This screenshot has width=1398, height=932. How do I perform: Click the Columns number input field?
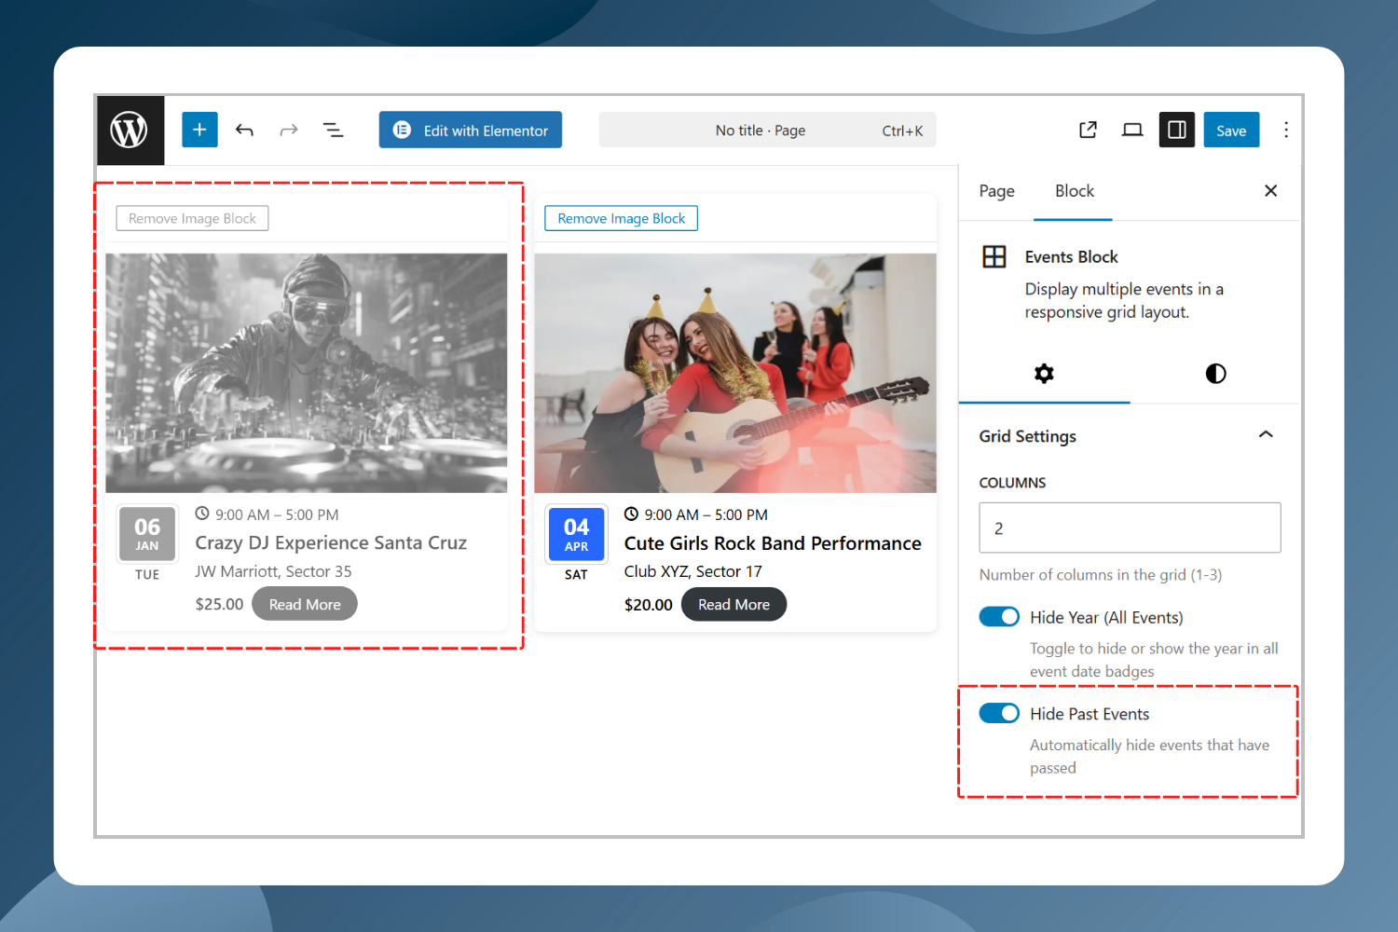tap(1130, 528)
